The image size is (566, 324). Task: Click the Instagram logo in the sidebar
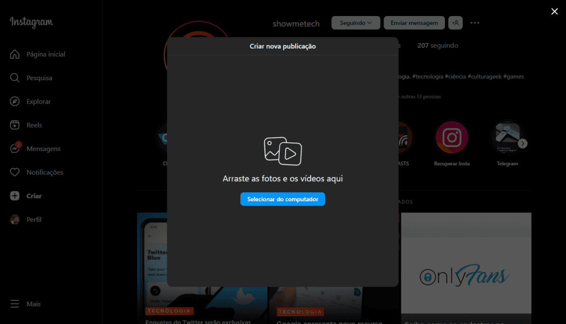(x=32, y=23)
